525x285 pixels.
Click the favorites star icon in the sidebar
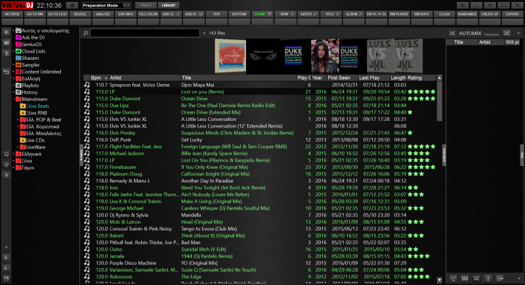click(7, 32)
